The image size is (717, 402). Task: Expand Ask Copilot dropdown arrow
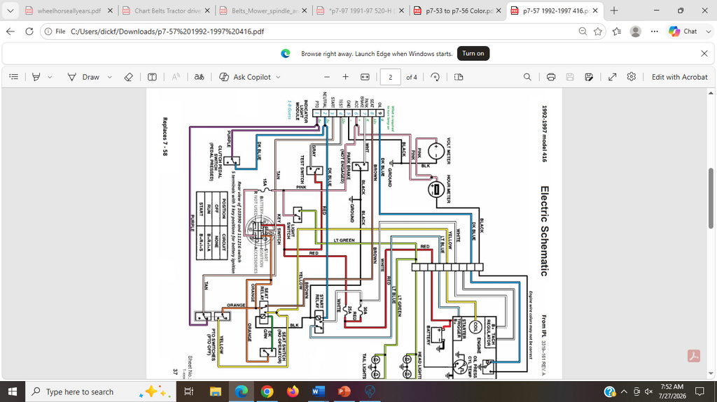[278, 77]
